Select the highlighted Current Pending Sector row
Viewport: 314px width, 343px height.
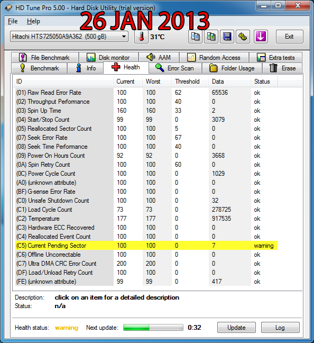click(x=146, y=246)
